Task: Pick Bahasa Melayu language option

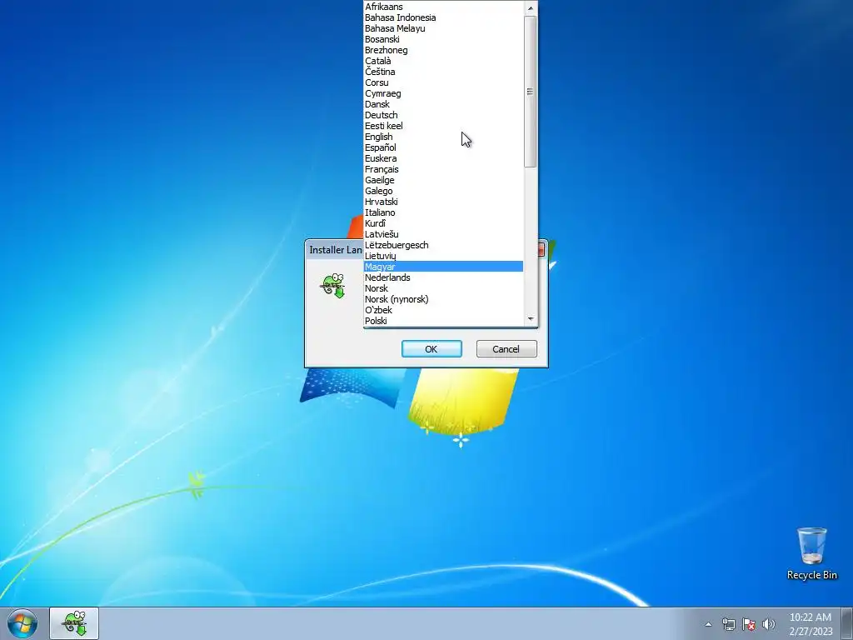Action: pos(443,28)
